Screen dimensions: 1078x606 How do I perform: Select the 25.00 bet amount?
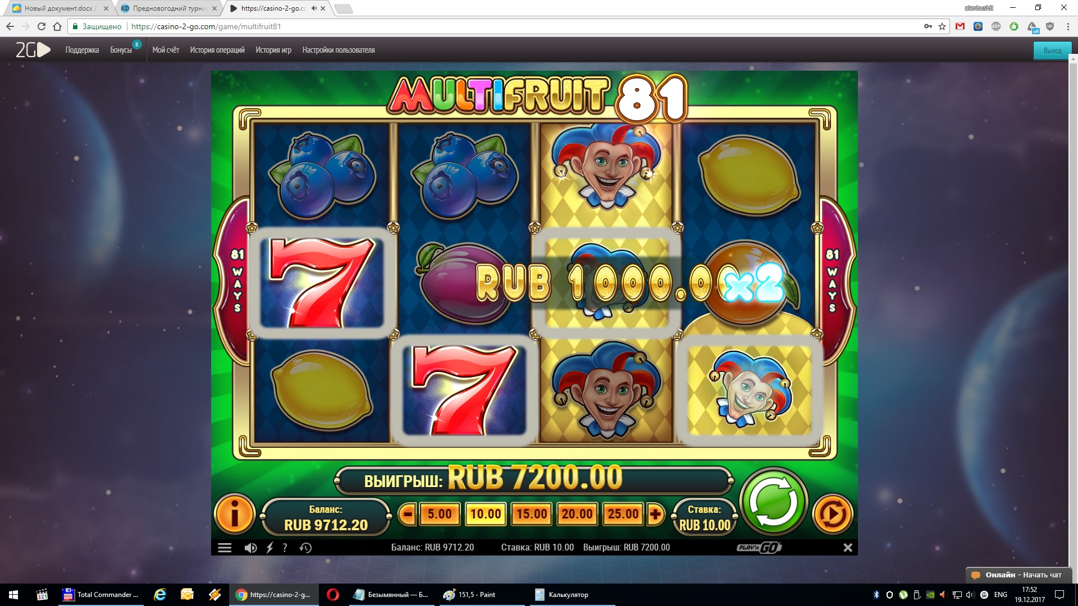623,514
